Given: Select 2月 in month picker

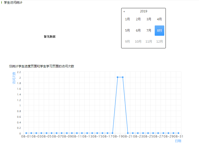Looking at the screenshot, I should pos(138,19).
